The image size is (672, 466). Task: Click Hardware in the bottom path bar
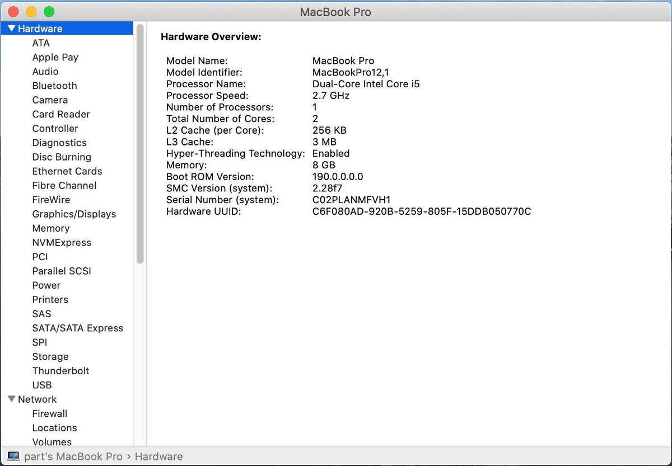coord(158,456)
